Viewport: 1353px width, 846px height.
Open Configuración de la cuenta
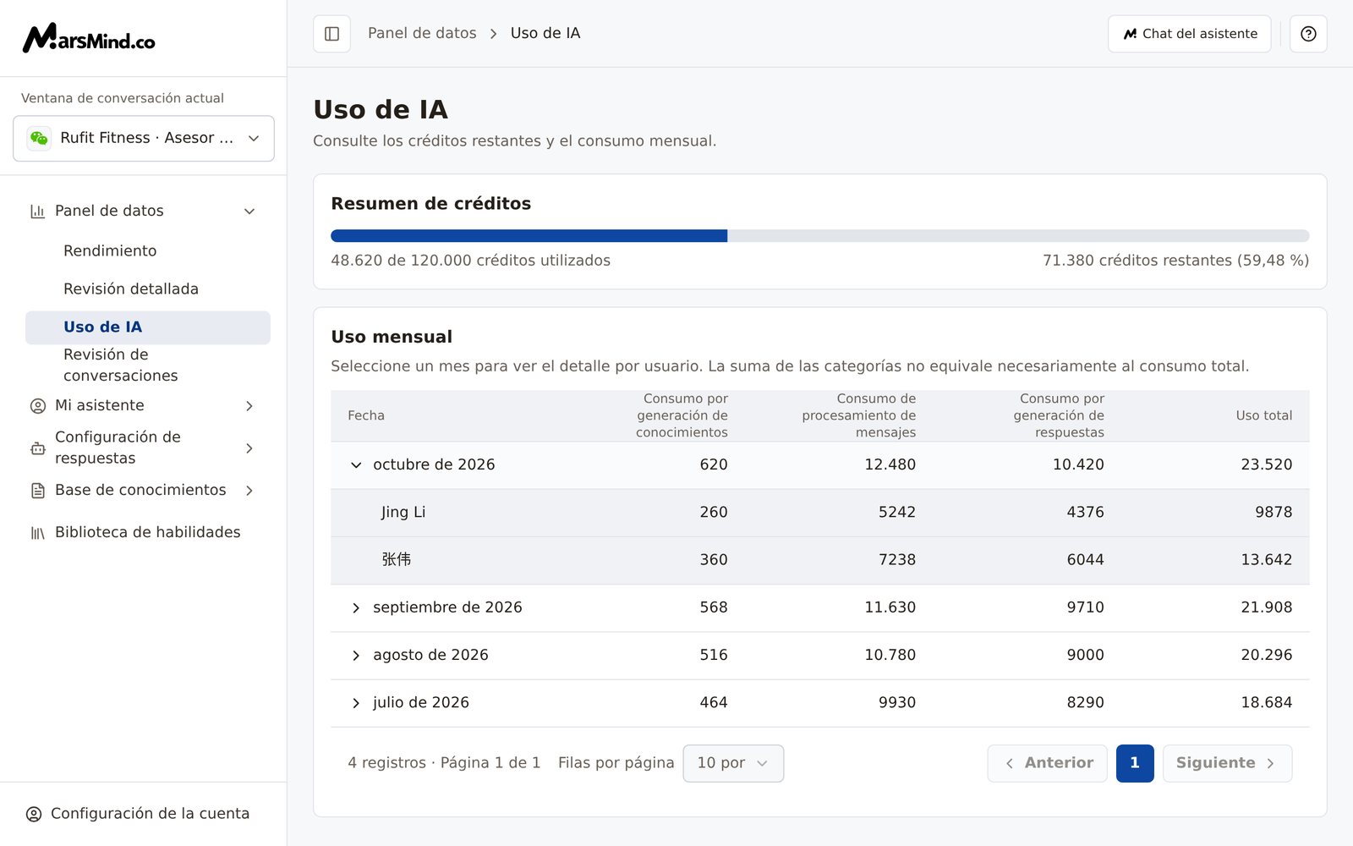coord(138,814)
